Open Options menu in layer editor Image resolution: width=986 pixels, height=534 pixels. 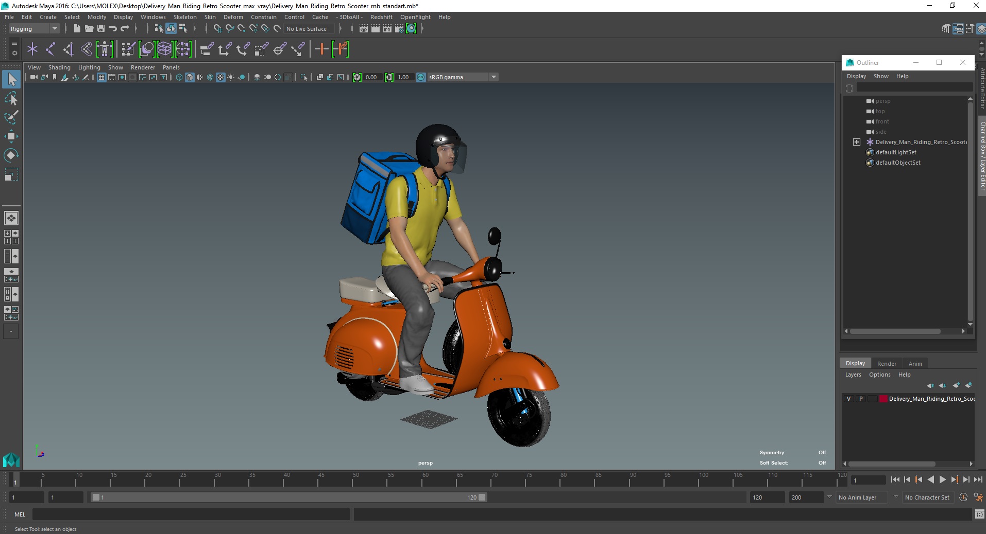879,375
